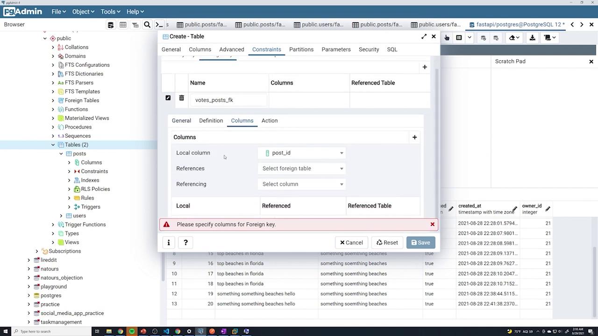
Task: Open the Referencing Select column dropdown
Action: click(301, 184)
